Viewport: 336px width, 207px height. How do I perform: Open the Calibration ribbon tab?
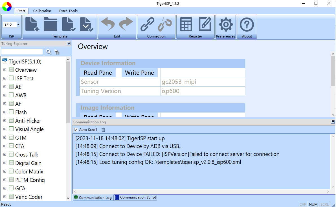coord(42,11)
